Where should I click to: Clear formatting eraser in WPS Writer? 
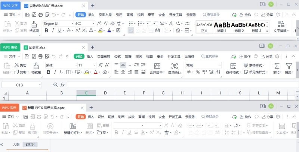[112, 23]
